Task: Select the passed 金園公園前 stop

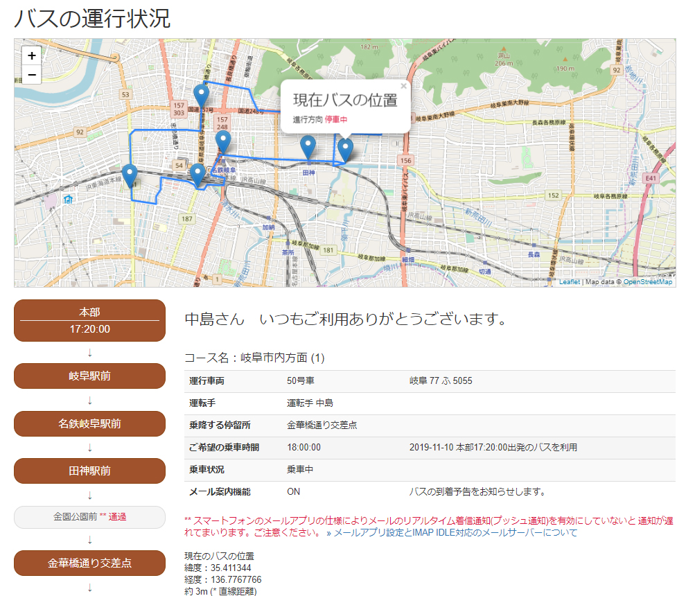Action: pyautogui.click(x=90, y=517)
